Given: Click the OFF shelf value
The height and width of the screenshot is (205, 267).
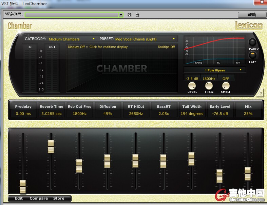Looking at the screenshot, I should pyautogui.click(x=226, y=79).
